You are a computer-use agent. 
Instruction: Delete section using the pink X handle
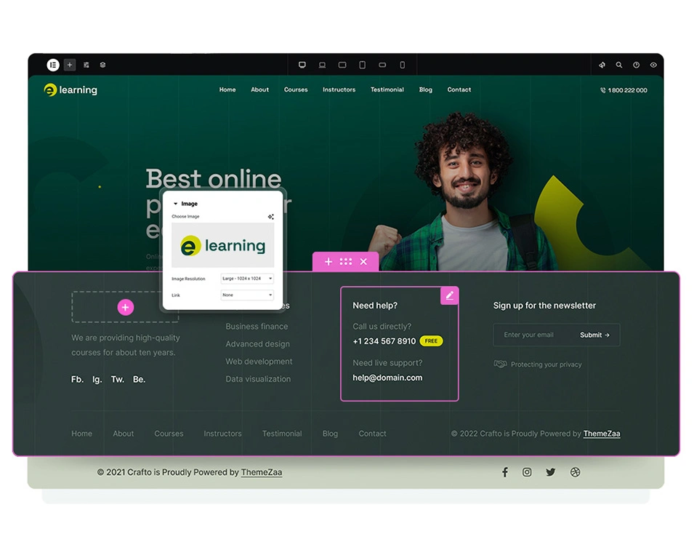coord(363,262)
